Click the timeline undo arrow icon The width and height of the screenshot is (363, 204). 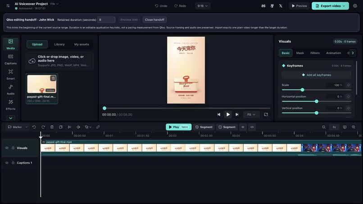coord(34,127)
